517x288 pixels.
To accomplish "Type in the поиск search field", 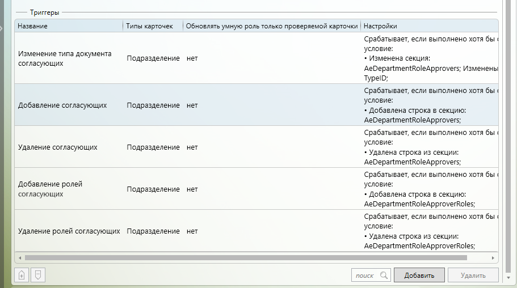I will [x=365, y=276].
